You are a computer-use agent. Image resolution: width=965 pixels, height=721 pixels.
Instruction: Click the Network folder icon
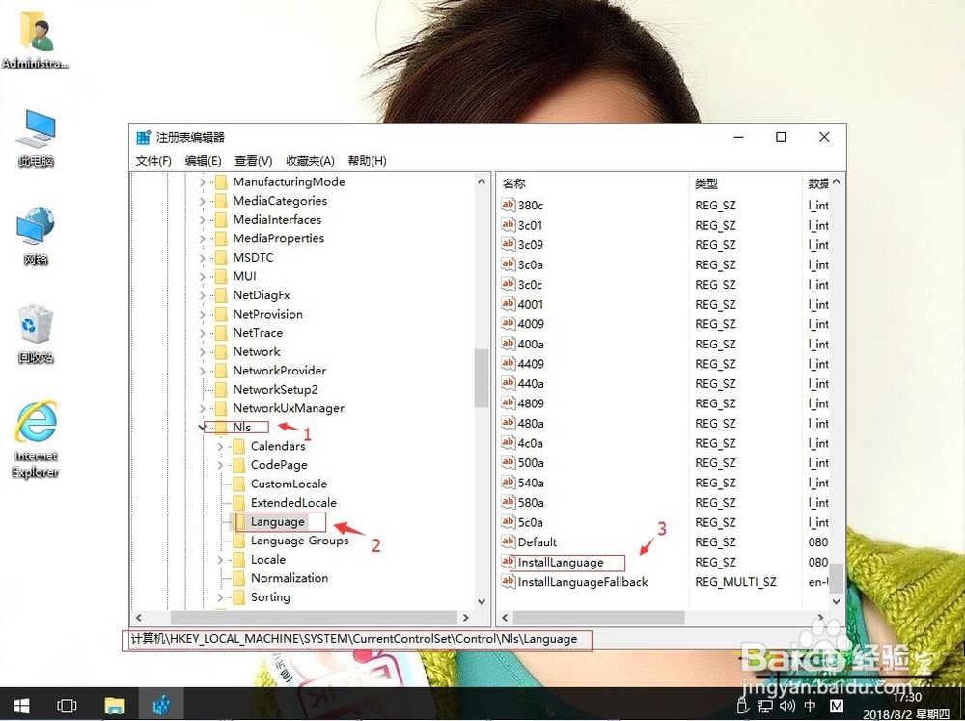click(x=222, y=351)
